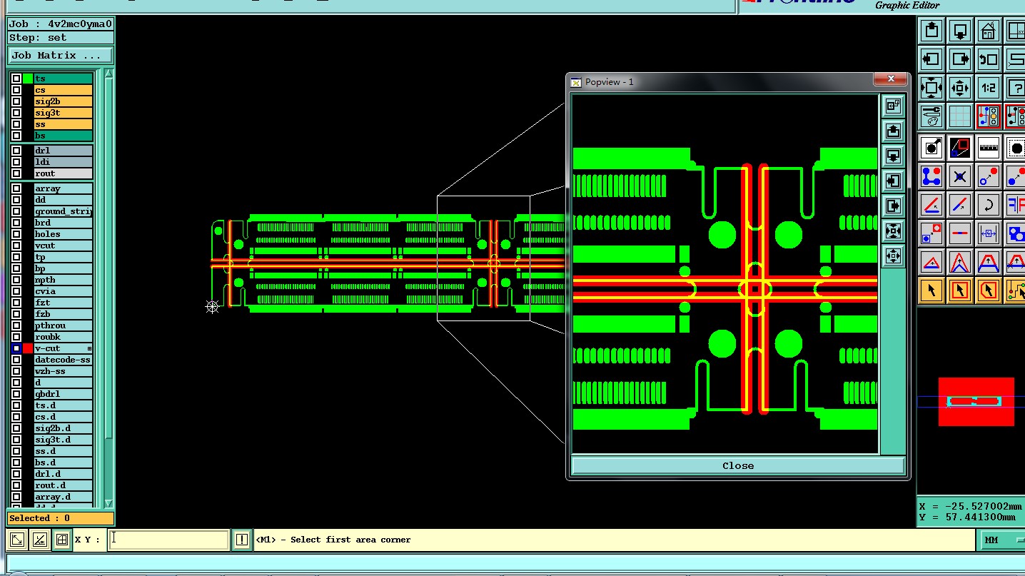Screen dimensions: 1025x576
Task: Toggle the checkbox for layer drl
Action: tap(16, 151)
